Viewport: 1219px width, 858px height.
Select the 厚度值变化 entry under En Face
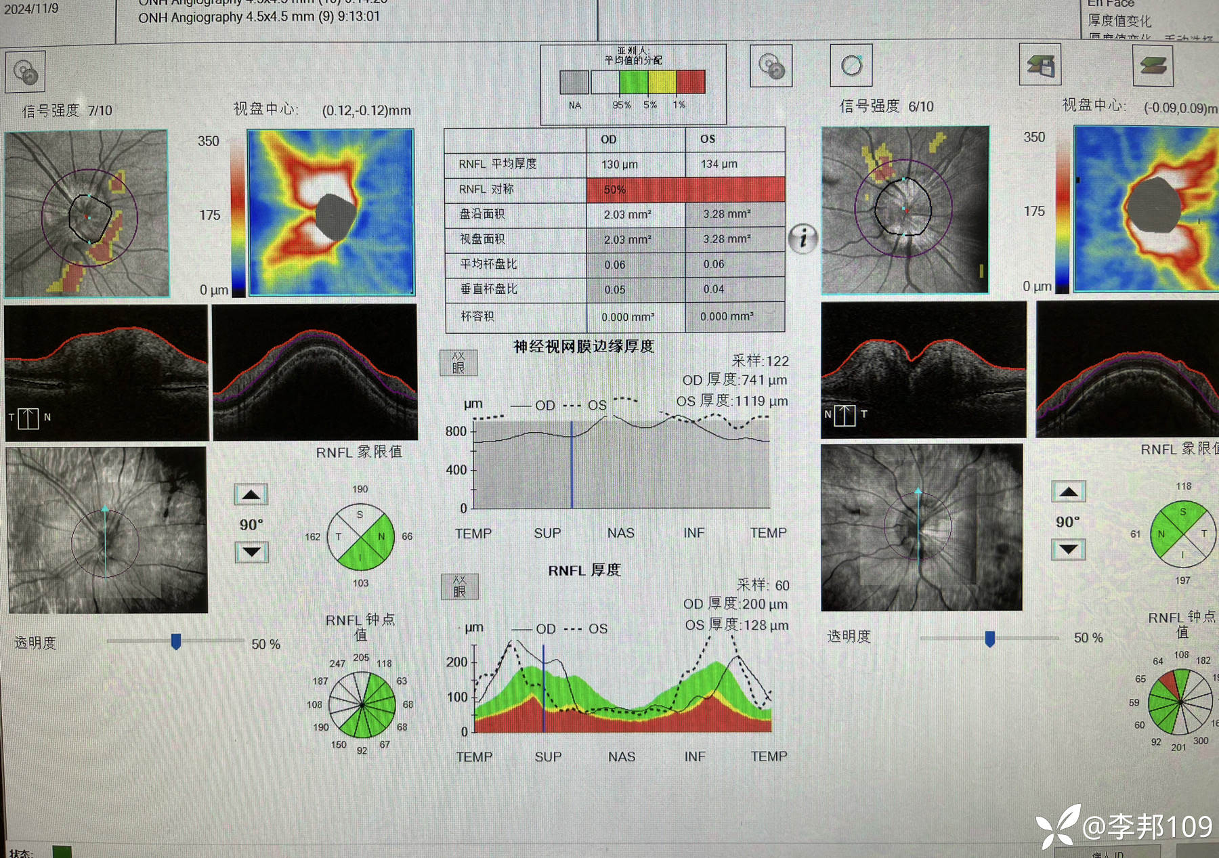(1119, 21)
